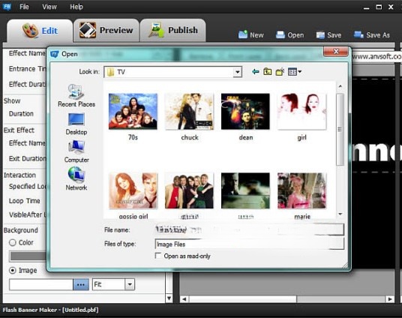Open the View menu icon in dialog

tap(294, 72)
